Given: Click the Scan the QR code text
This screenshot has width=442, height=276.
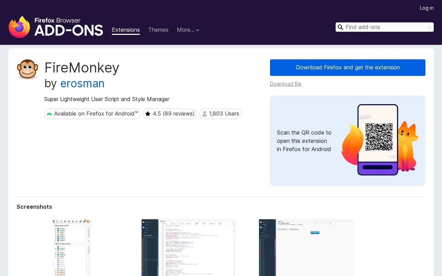Looking at the screenshot, I should pos(304,141).
